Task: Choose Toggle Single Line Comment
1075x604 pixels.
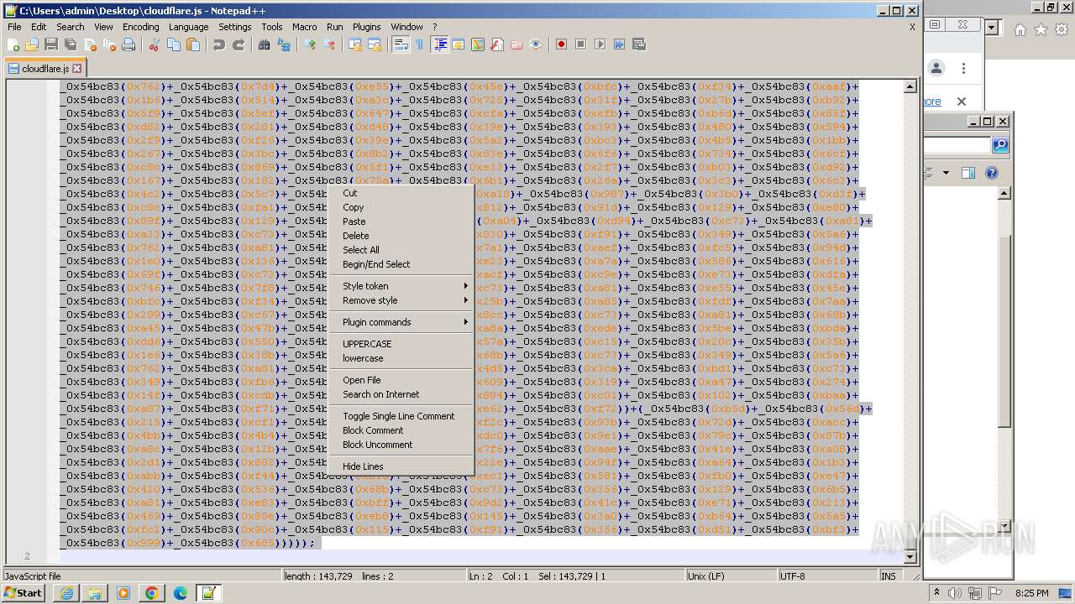Action: [401, 416]
